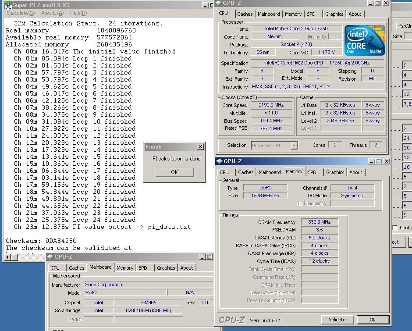This screenshot has width=412, height=331.
Task: Click the Intel Core 2 Duo logo
Action: (x=365, y=40)
